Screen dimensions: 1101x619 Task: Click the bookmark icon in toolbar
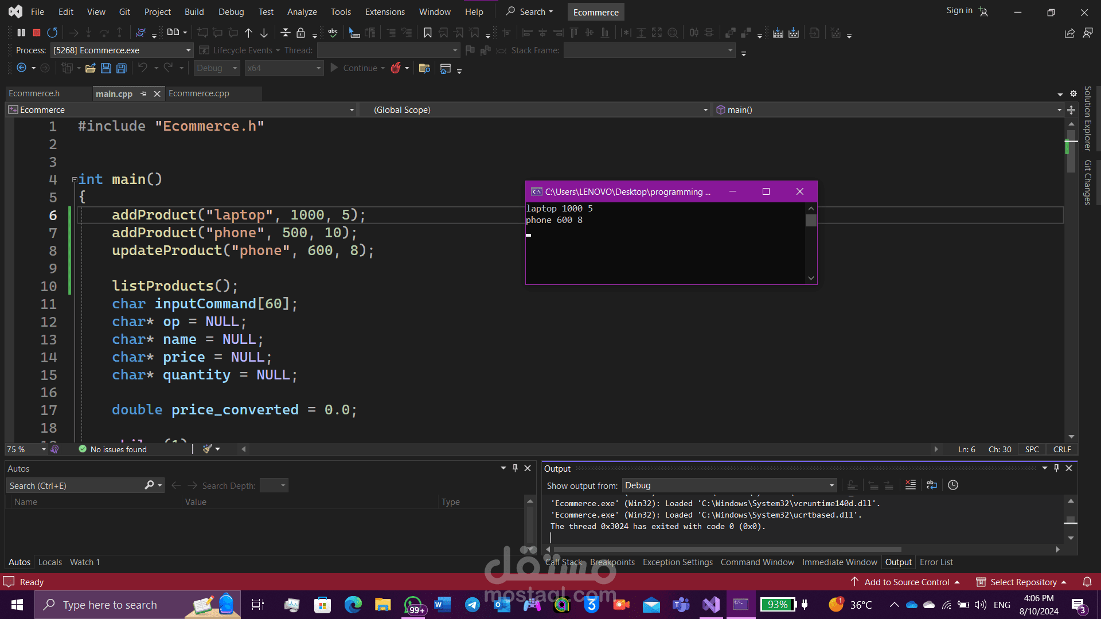[x=427, y=33]
